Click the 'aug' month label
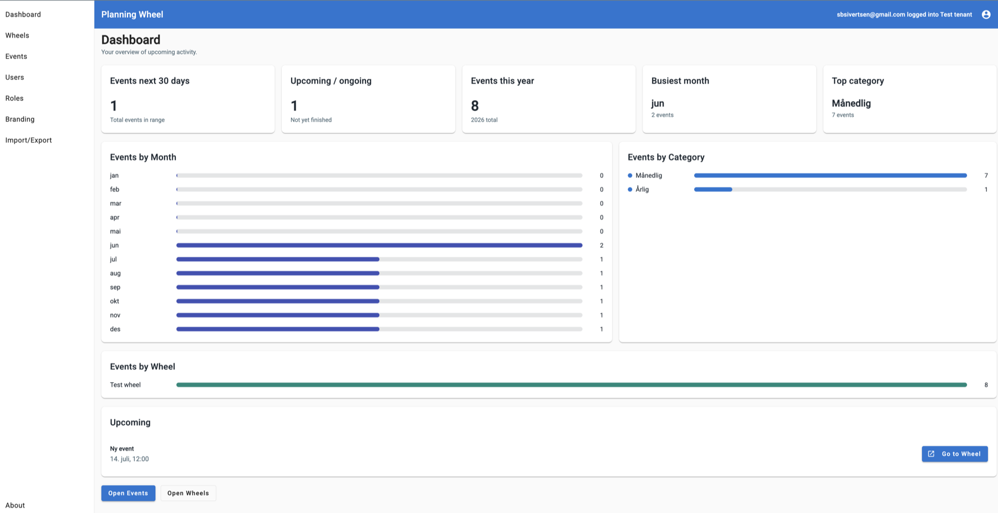Viewport: 998px width, 513px height. [x=115, y=273]
